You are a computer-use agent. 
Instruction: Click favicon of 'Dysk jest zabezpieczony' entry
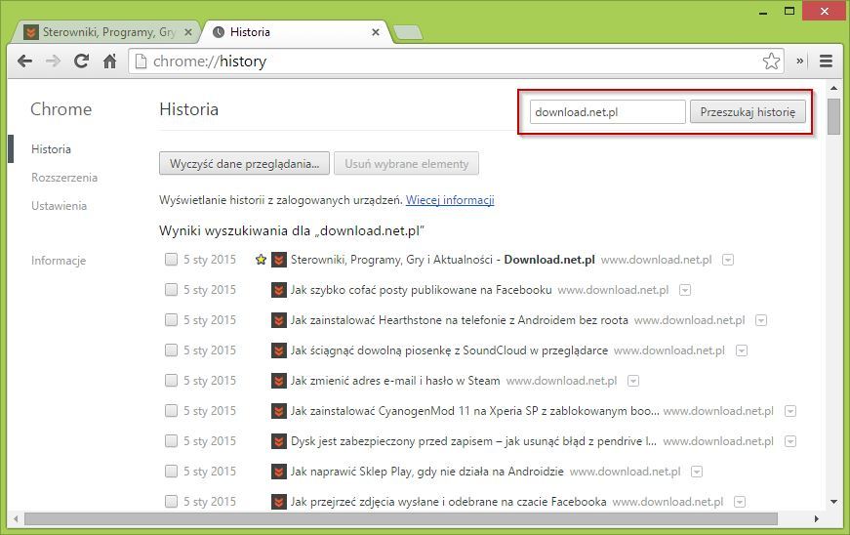[x=279, y=442]
